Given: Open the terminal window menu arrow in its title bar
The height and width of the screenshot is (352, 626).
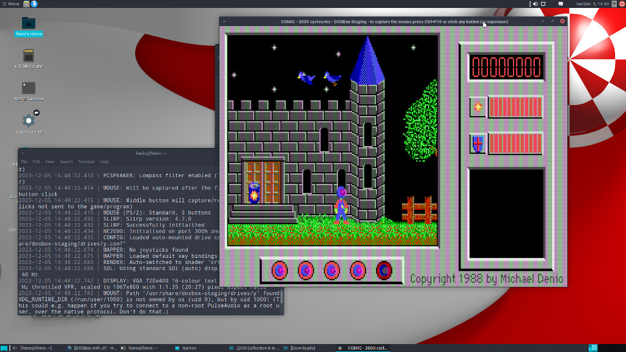Looking at the screenshot, I should coord(23,153).
